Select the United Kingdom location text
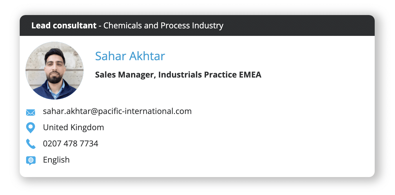Image resolution: width=395 pixels, height=195 pixels. [x=73, y=127]
